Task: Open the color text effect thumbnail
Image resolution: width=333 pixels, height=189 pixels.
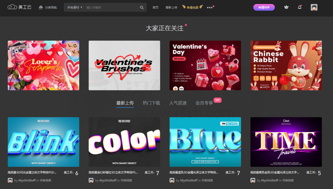Action: [x=125, y=142]
